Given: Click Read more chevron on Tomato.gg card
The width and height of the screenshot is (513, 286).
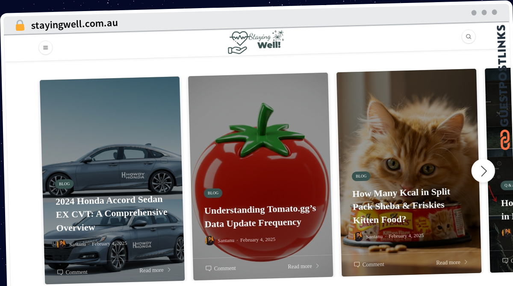Looking at the screenshot, I should pyautogui.click(x=317, y=266).
